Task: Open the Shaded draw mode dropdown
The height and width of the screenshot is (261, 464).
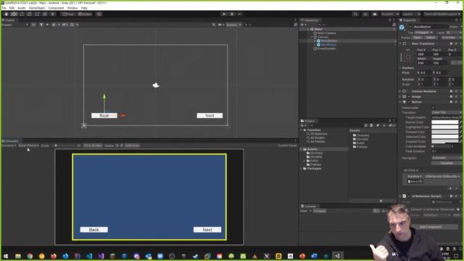Action: (x=14, y=25)
